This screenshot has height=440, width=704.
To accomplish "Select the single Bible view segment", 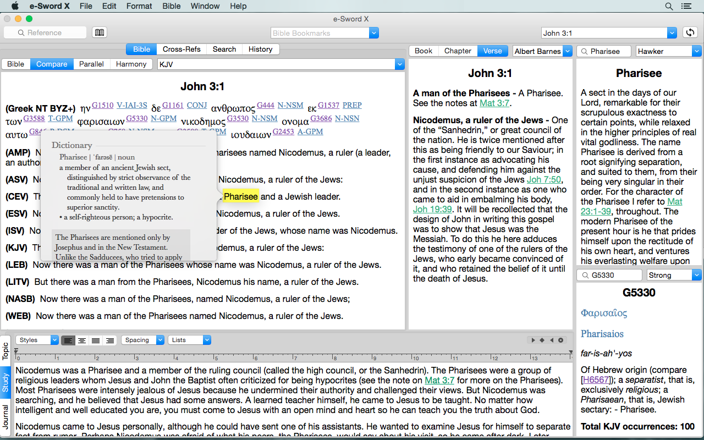I will tap(15, 64).
